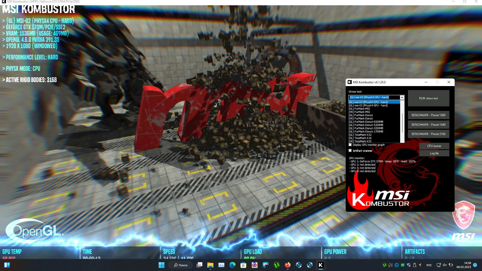The width and height of the screenshot is (482, 271).
Task: Choose (GL) TessMark-X16 in the dropdown list
Action: pos(360,138)
